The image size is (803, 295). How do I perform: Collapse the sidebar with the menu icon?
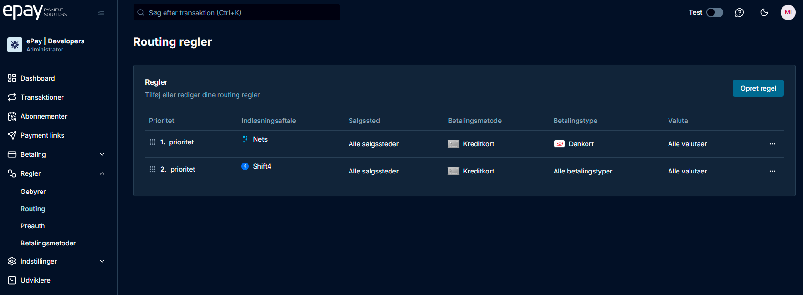(101, 12)
